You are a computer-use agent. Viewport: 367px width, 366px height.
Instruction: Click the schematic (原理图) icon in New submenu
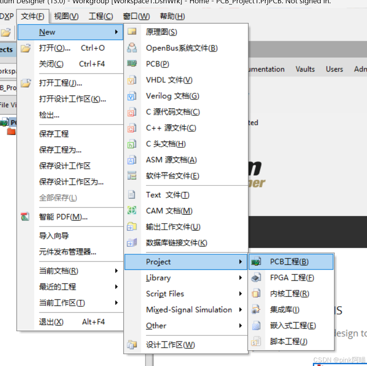tap(132, 32)
